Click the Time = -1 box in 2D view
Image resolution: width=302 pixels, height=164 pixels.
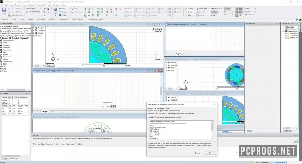pyautogui.click(x=50, y=65)
